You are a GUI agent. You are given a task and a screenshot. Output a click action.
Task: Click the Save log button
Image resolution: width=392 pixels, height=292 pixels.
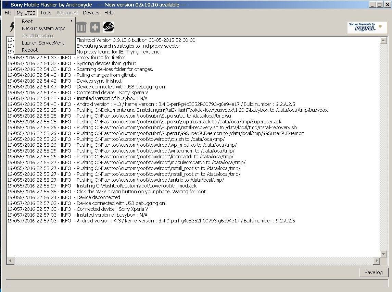coord(374,272)
